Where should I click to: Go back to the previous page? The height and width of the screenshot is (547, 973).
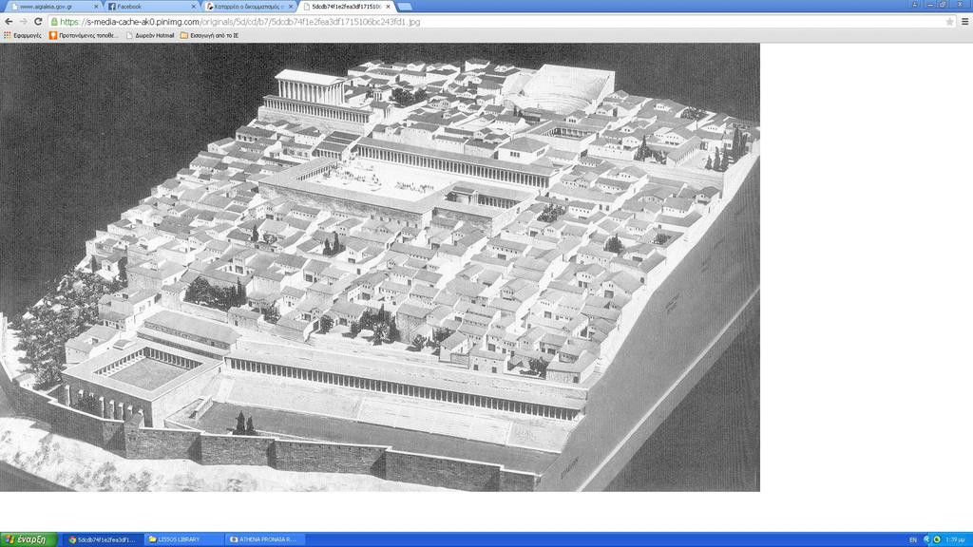pos(8,22)
